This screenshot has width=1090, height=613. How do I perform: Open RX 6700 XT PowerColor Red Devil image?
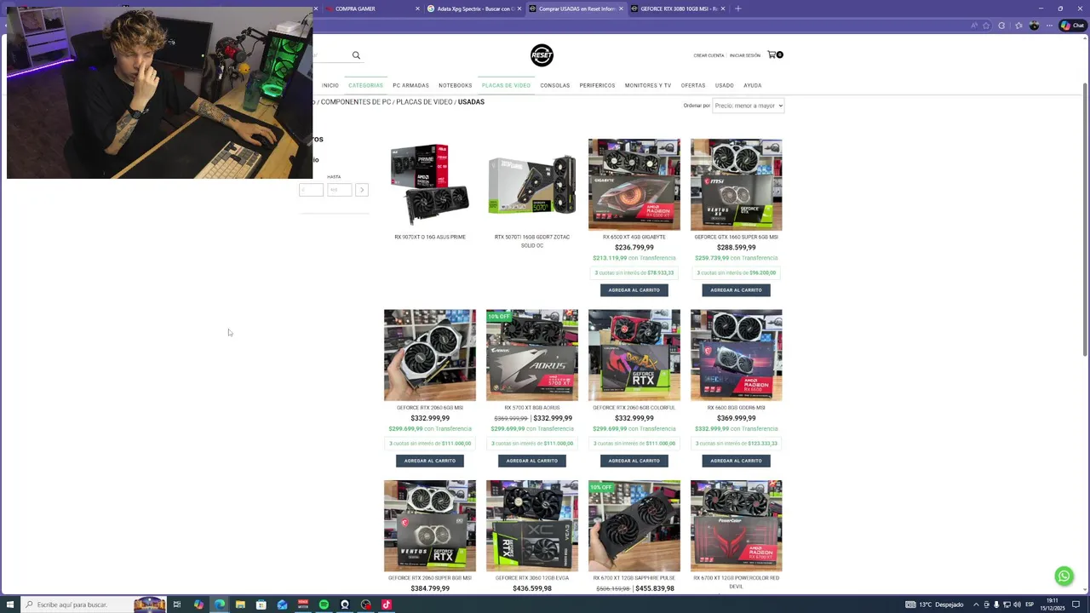tap(737, 526)
